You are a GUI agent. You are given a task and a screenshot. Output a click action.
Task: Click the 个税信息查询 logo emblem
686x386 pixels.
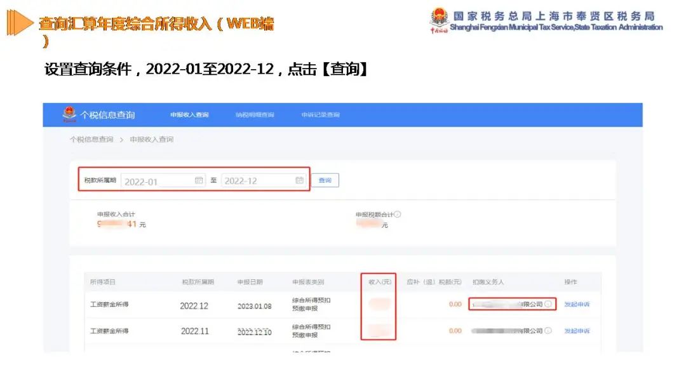69,114
